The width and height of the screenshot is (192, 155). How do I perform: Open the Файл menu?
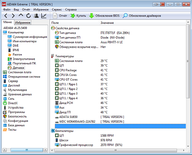[x=7, y=9]
